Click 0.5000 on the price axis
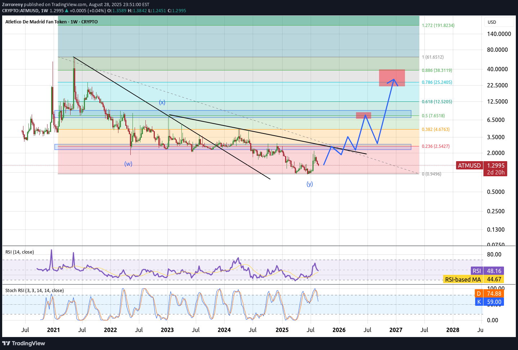Image resolution: width=518 pixels, height=350 pixels. (x=496, y=192)
